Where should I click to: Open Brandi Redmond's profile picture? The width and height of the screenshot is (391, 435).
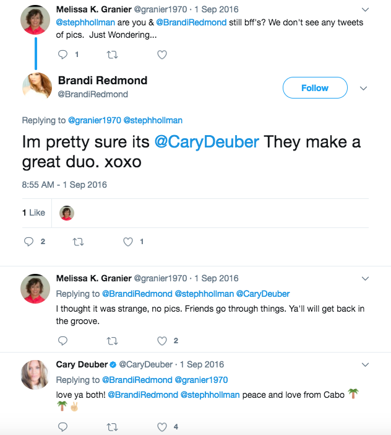[x=36, y=87]
